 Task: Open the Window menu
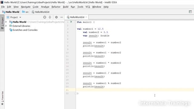tap(96, 7)
